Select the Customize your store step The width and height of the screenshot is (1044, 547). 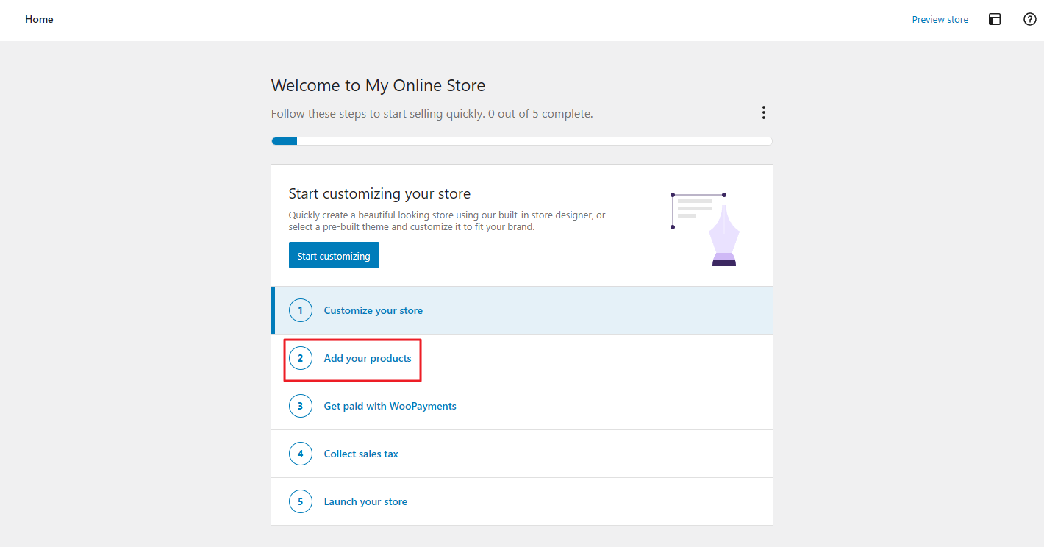pos(522,310)
